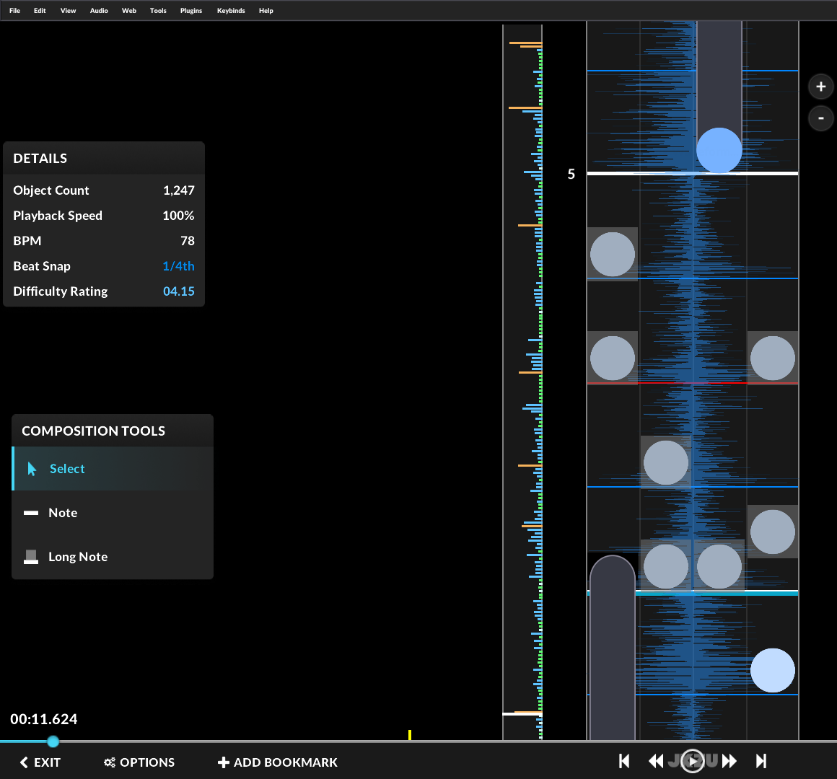Expand the Audio menu
This screenshot has height=779, width=837.
pyautogui.click(x=99, y=11)
